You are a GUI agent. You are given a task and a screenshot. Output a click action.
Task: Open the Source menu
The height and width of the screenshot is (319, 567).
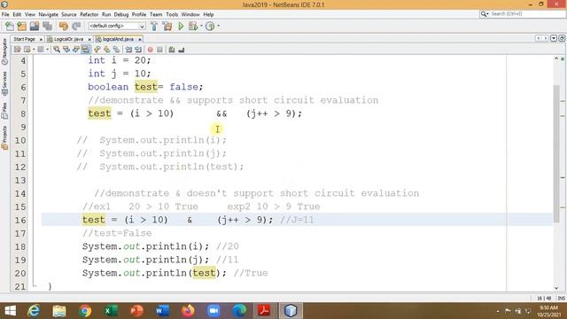pyautogui.click(x=69, y=14)
